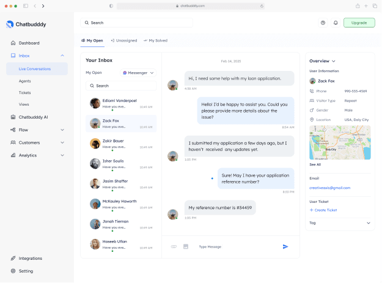Open Tickets submenu item

pyautogui.click(x=25, y=92)
